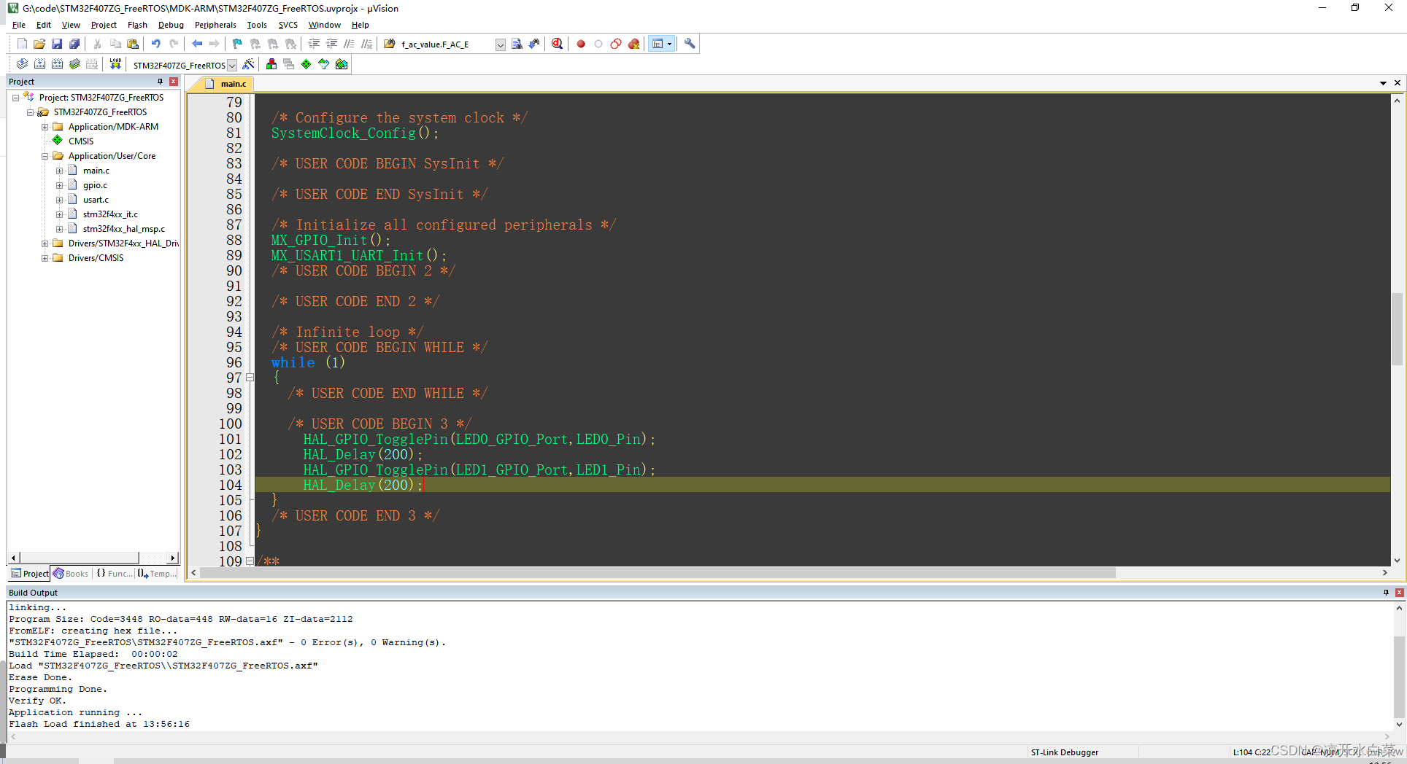Expand the Application/MDK-ARM folder
Screen dimensions: 1407x764
click(x=45, y=127)
